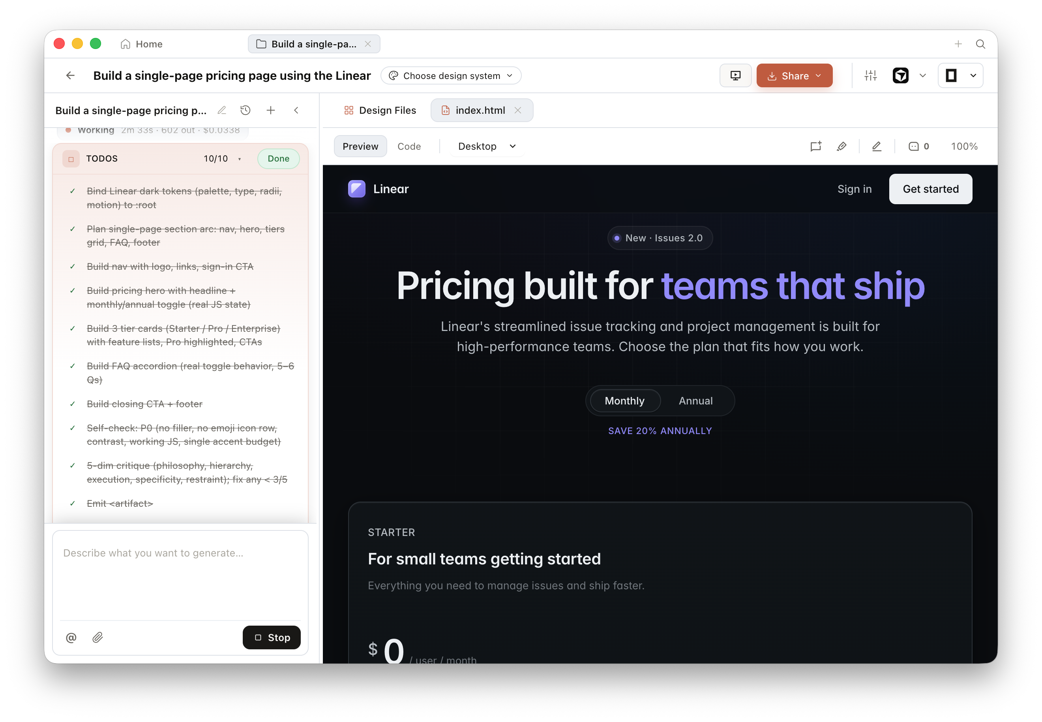The width and height of the screenshot is (1042, 722).
Task: Click 'Build 3 tier cards' todo item
Action: (x=184, y=335)
